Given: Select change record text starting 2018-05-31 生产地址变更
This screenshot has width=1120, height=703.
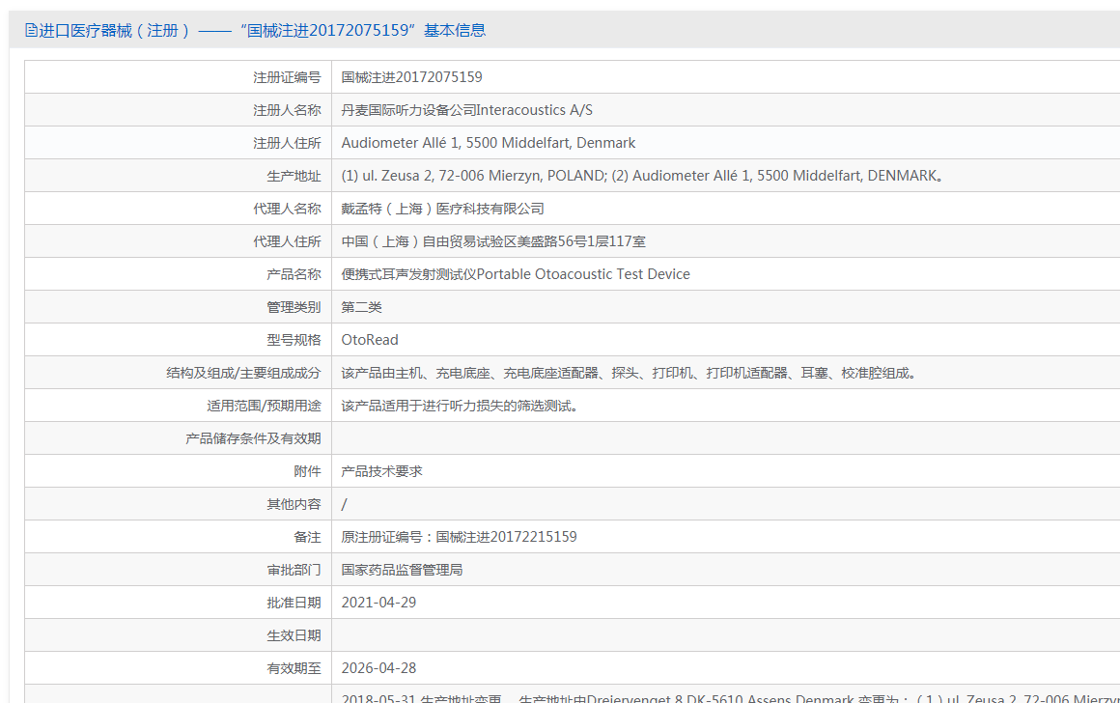Looking at the screenshot, I should click(x=730, y=698).
